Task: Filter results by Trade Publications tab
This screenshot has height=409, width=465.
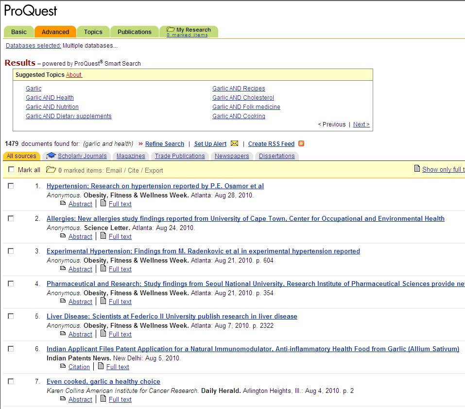Action: click(x=180, y=156)
